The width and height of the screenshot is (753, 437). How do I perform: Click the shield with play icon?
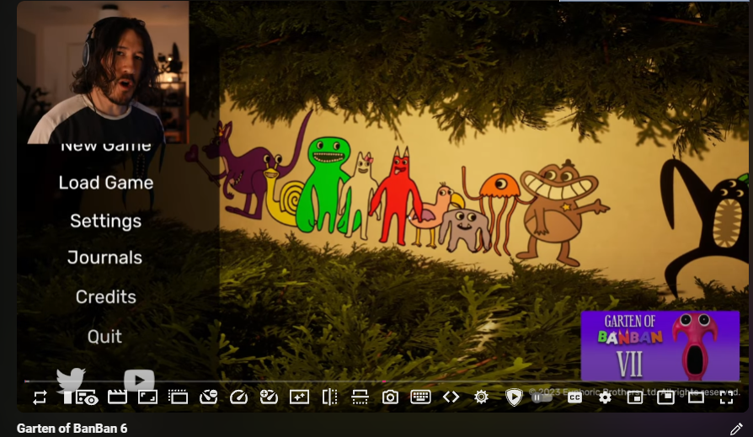click(x=514, y=397)
